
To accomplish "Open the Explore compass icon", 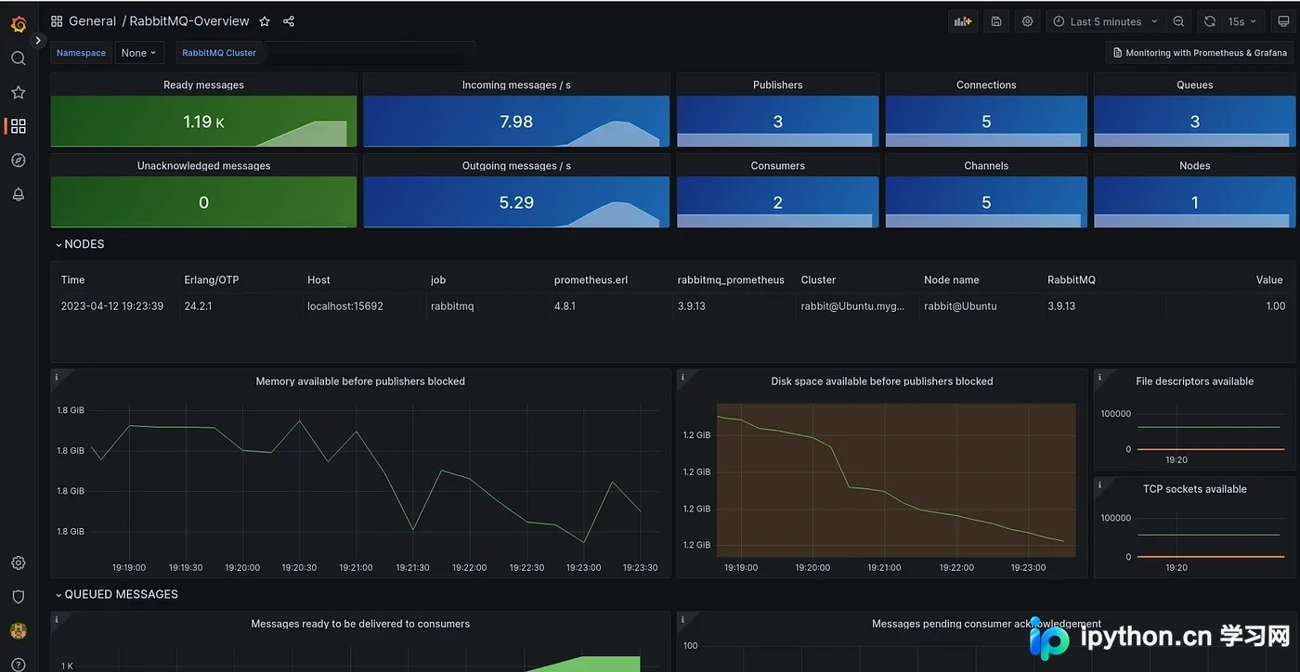I will [x=19, y=161].
